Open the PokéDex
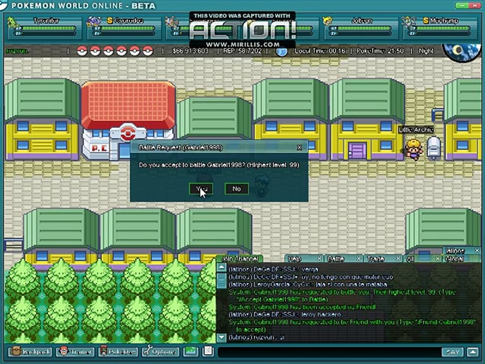Viewport: 485px width, 364px height. (x=118, y=351)
